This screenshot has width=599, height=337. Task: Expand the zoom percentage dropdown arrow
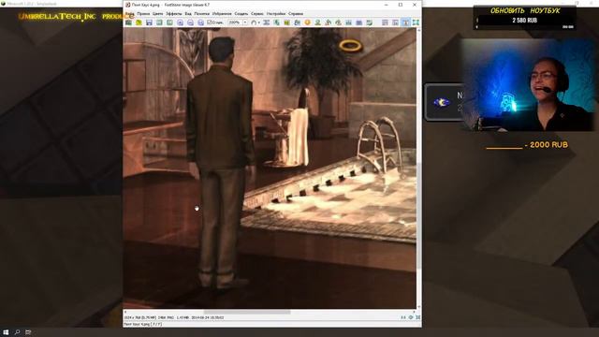(x=245, y=22)
